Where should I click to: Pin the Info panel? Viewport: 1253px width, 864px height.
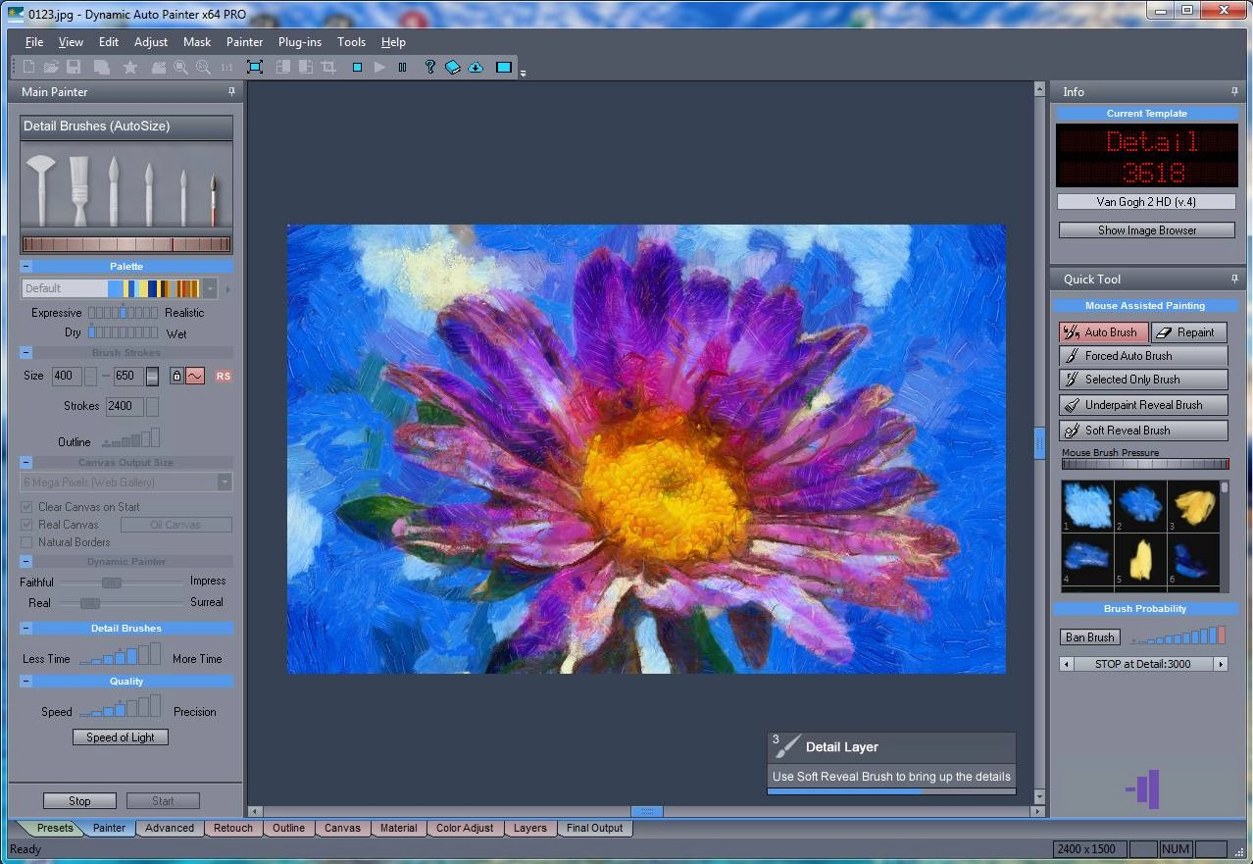tap(1234, 91)
